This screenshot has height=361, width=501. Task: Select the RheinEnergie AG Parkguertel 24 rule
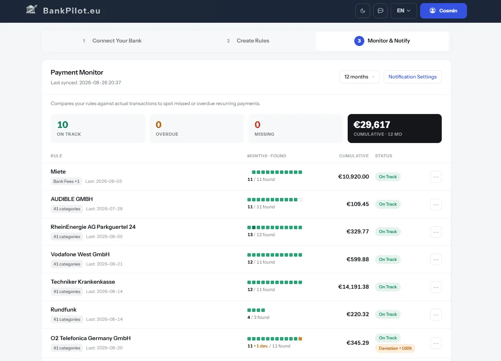[93, 227]
